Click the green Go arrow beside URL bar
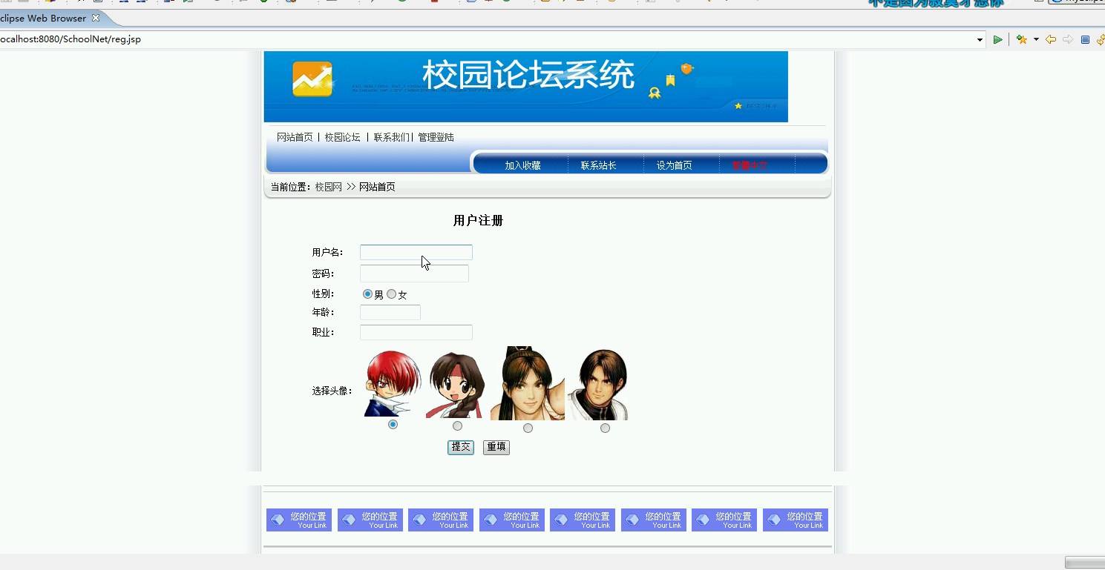This screenshot has height=570, width=1105. (x=998, y=39)
